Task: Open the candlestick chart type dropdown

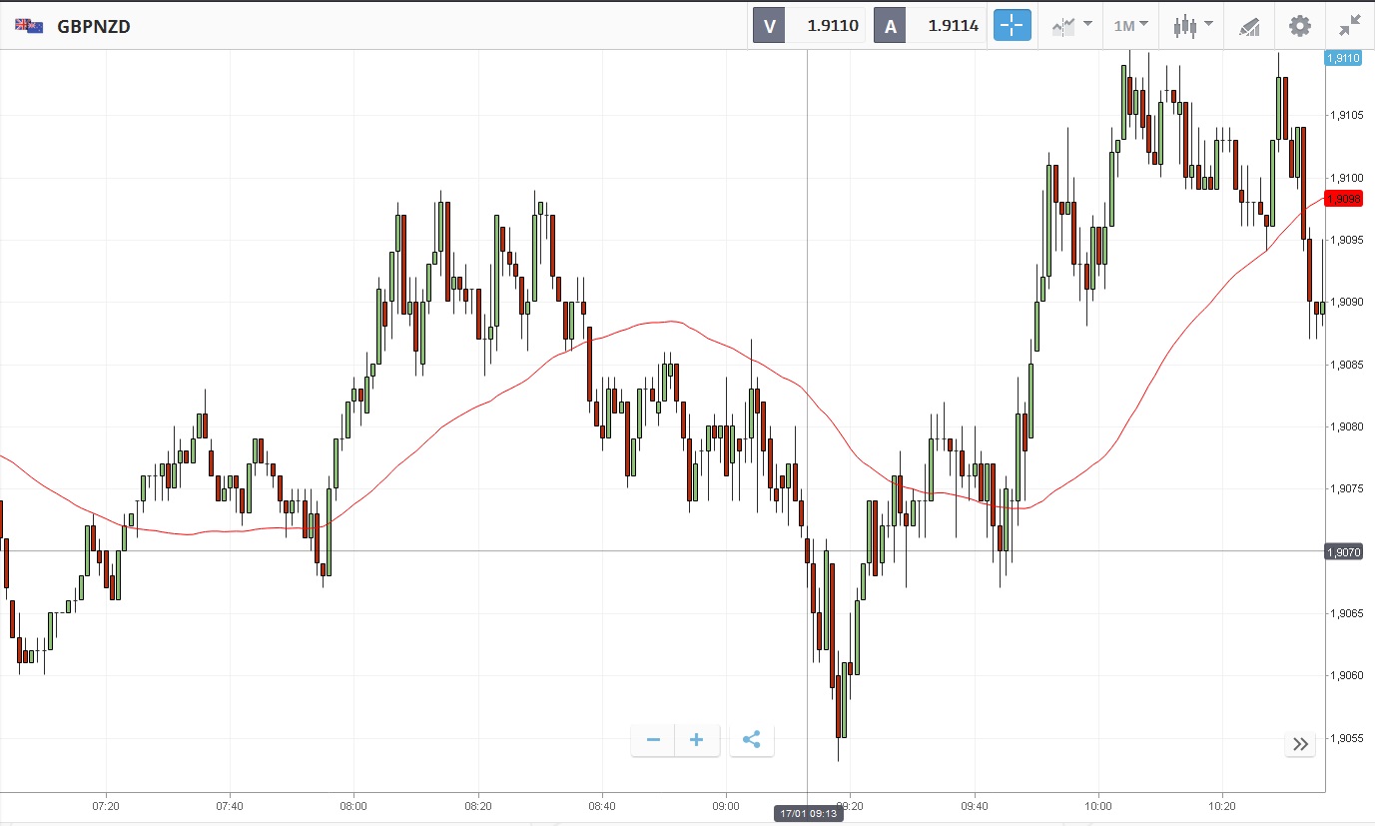Action: (x=1192, y=26)
